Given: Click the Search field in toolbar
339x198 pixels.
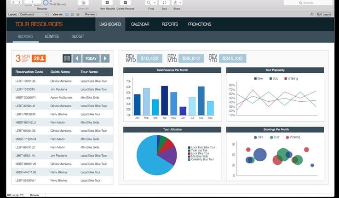Looking at the screenshot, I should point(308,3).
